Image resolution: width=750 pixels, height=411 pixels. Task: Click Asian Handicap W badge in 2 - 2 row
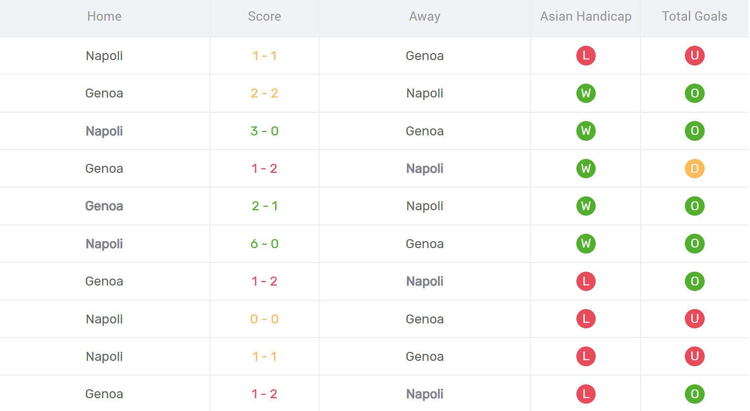point(586,93)
